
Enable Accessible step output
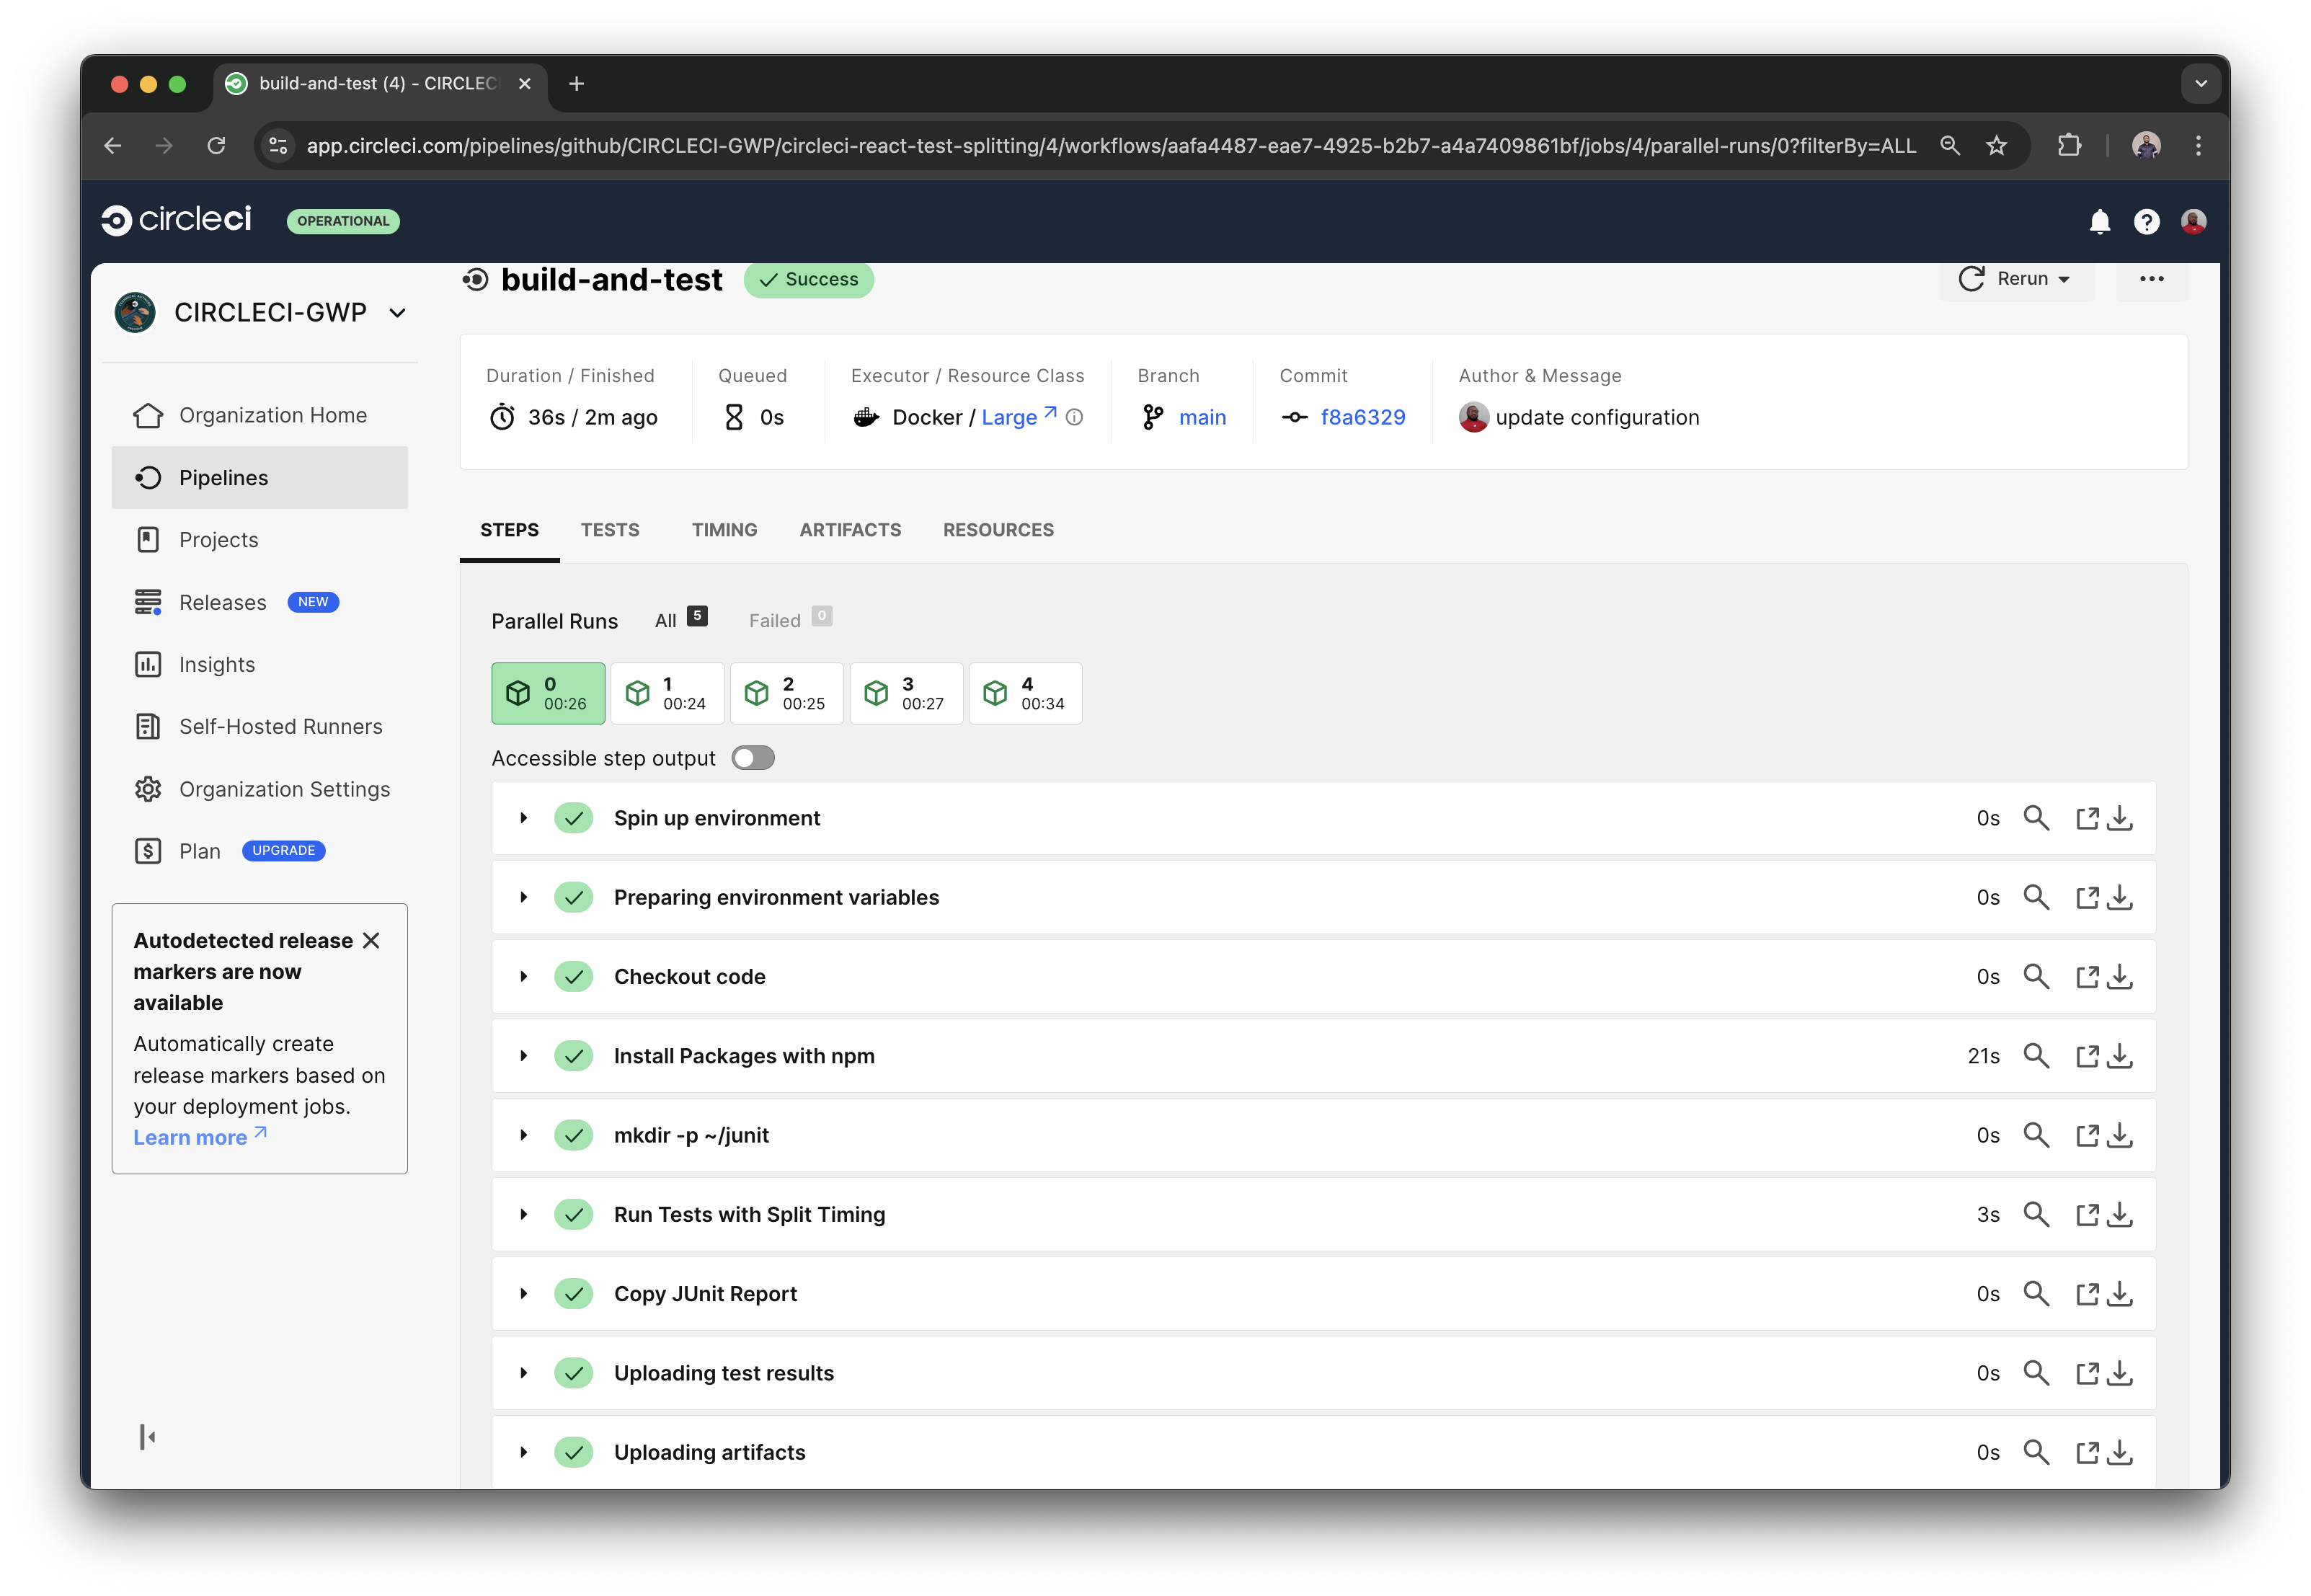pyautogui.click(x=753, y=758)
